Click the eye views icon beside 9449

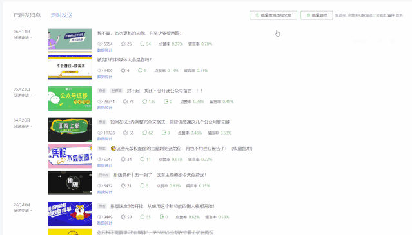click(99, 217)
